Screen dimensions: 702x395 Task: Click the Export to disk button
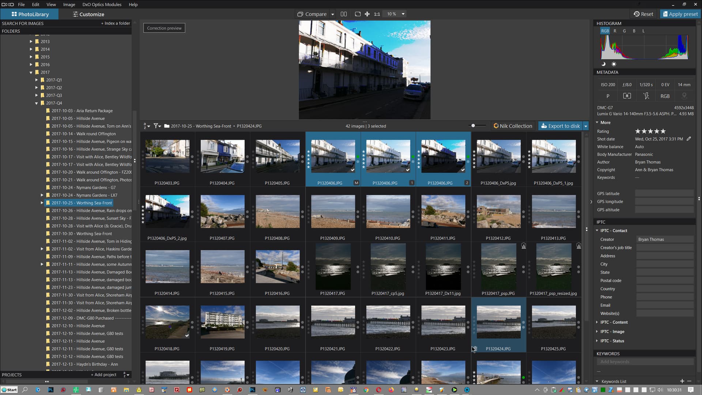(561, 126)
